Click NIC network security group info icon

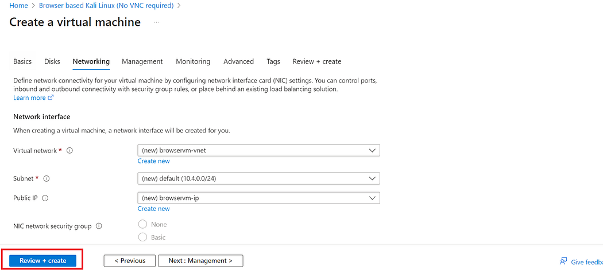99,226
